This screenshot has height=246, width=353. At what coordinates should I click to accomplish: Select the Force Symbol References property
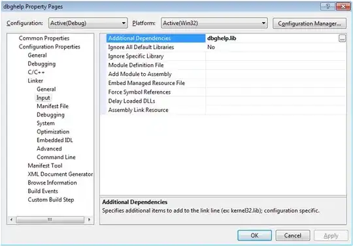(x=156, y=92)
